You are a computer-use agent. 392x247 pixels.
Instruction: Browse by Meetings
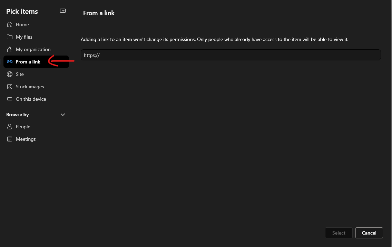[26, 139]
